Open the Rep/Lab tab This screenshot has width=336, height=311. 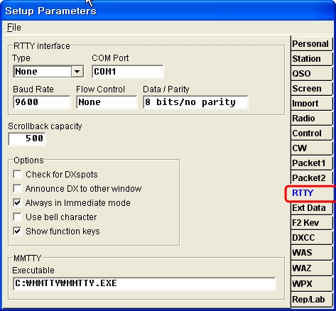pyautogui.click(x=311, y=300)
